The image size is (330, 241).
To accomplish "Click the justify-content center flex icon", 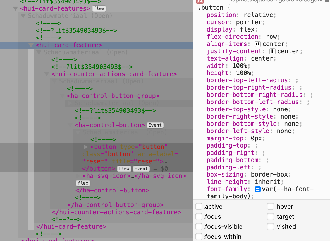I will tap(272, 51).
